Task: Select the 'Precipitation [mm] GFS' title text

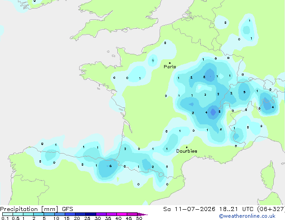Action: coord(36,209)
